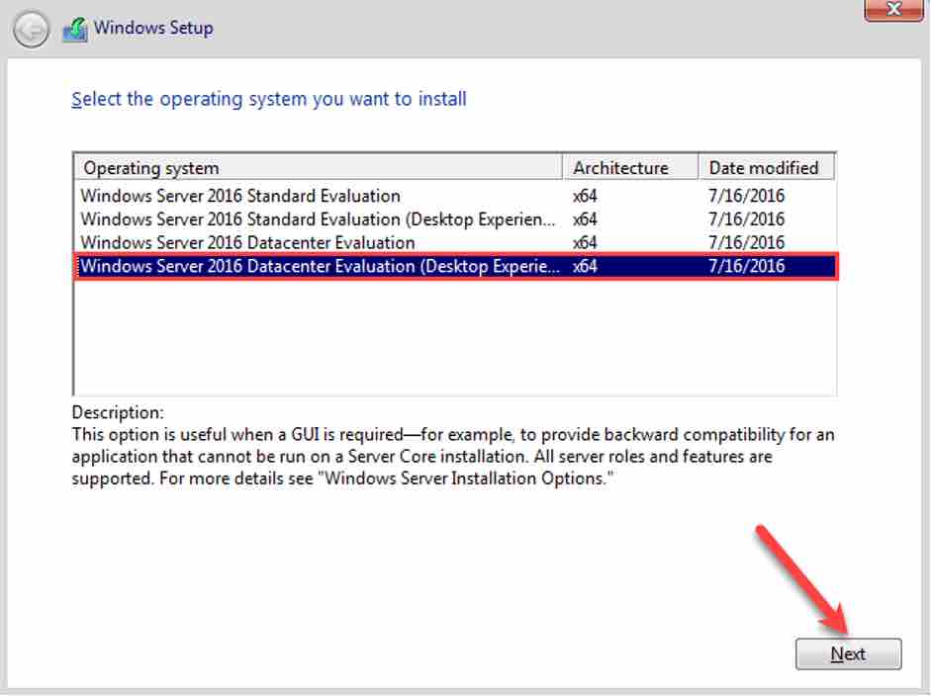This screenshot has width=931, height=696.
Task: Click date 7/16/2016 in first row
Action: pos(746,196)
